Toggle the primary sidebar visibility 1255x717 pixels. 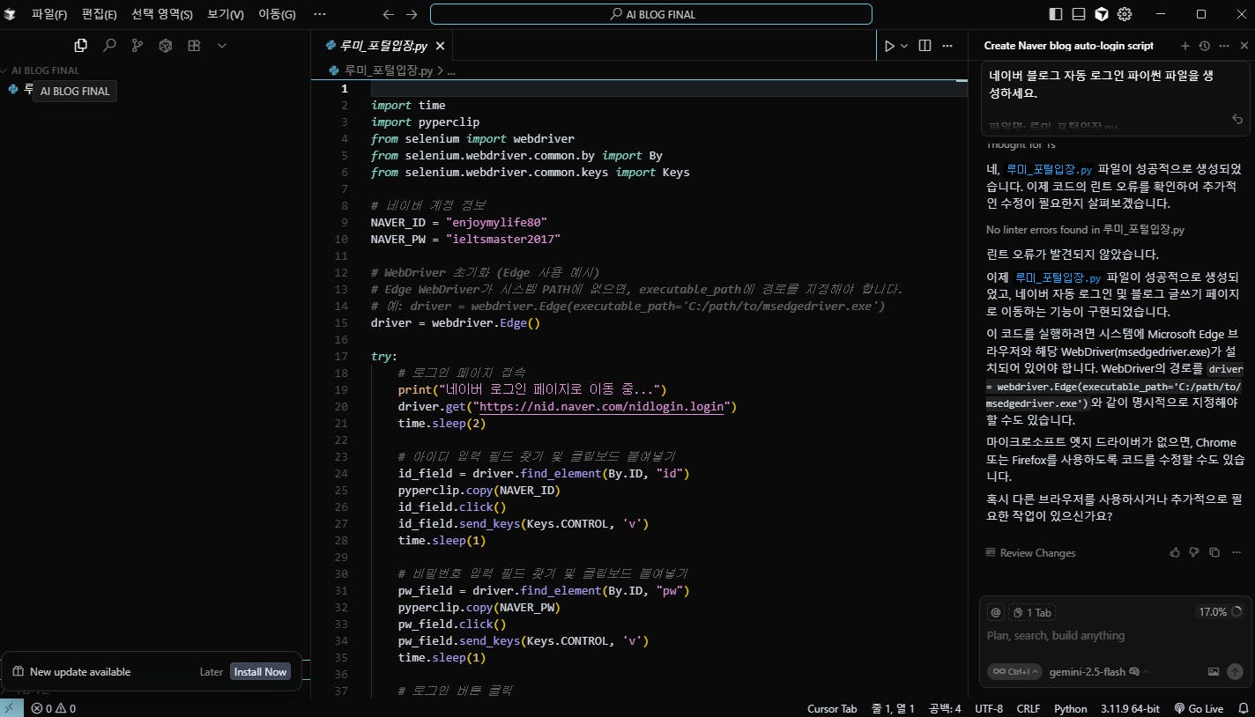[1056, 14]
